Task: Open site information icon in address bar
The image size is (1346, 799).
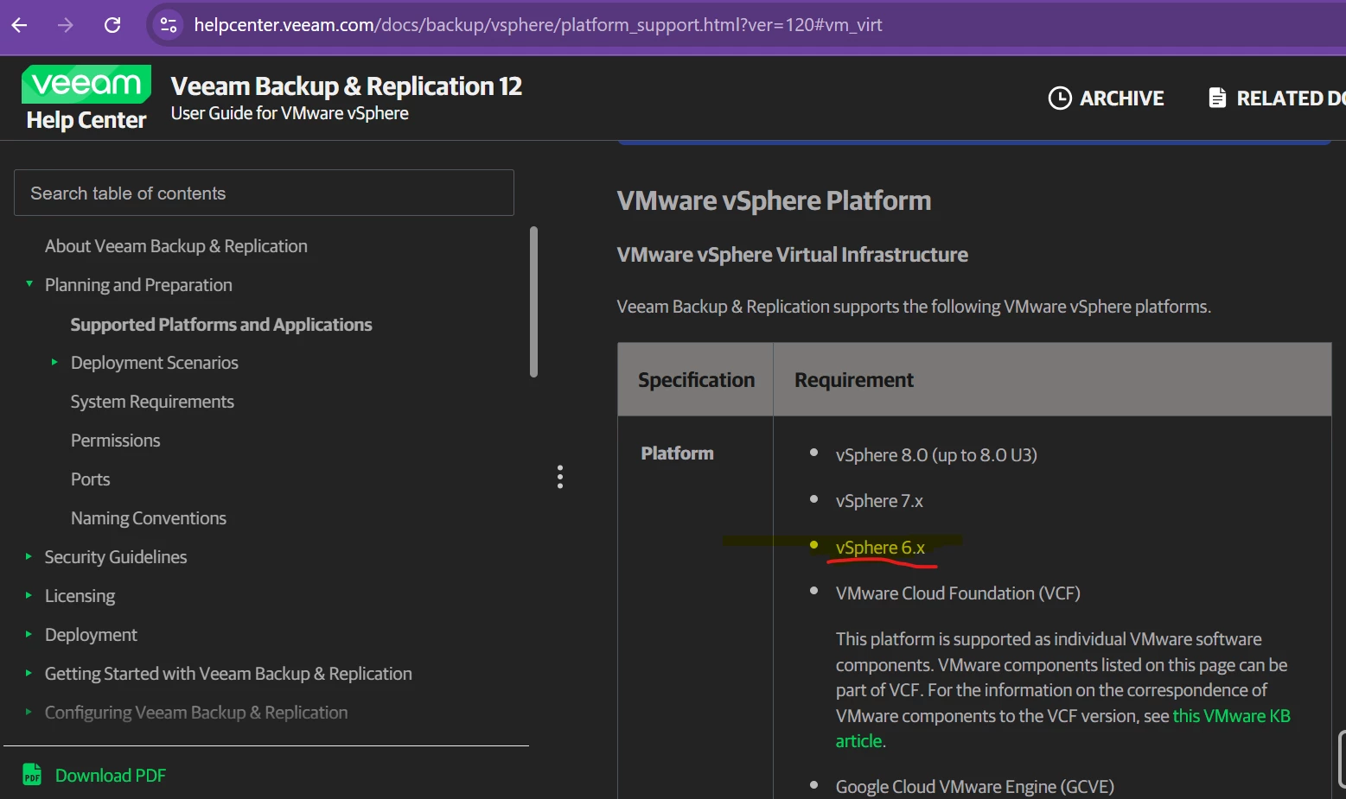Action: pos(169,25)
